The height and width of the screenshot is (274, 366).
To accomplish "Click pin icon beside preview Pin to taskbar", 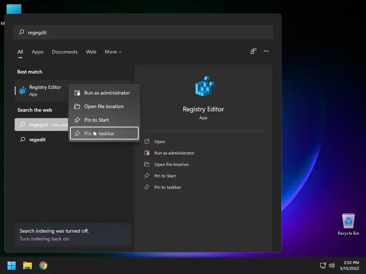I will coord(147,187).
